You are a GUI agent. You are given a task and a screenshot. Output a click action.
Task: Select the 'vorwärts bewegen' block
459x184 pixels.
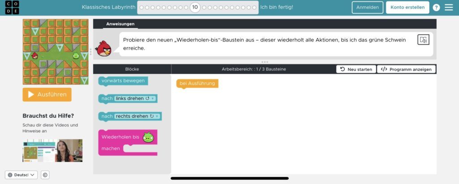[x=123, y=81]
